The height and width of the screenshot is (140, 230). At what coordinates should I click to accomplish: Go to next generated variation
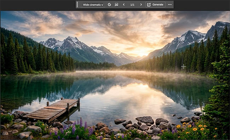tap(141, 5)
